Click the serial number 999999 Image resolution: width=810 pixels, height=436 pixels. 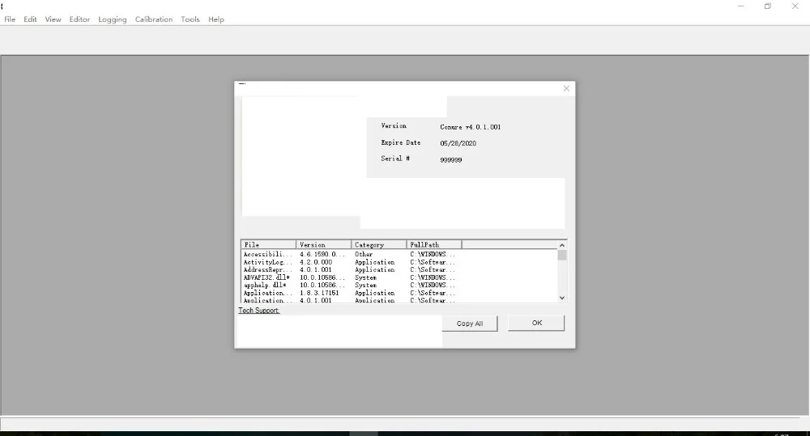pos(451,160)
